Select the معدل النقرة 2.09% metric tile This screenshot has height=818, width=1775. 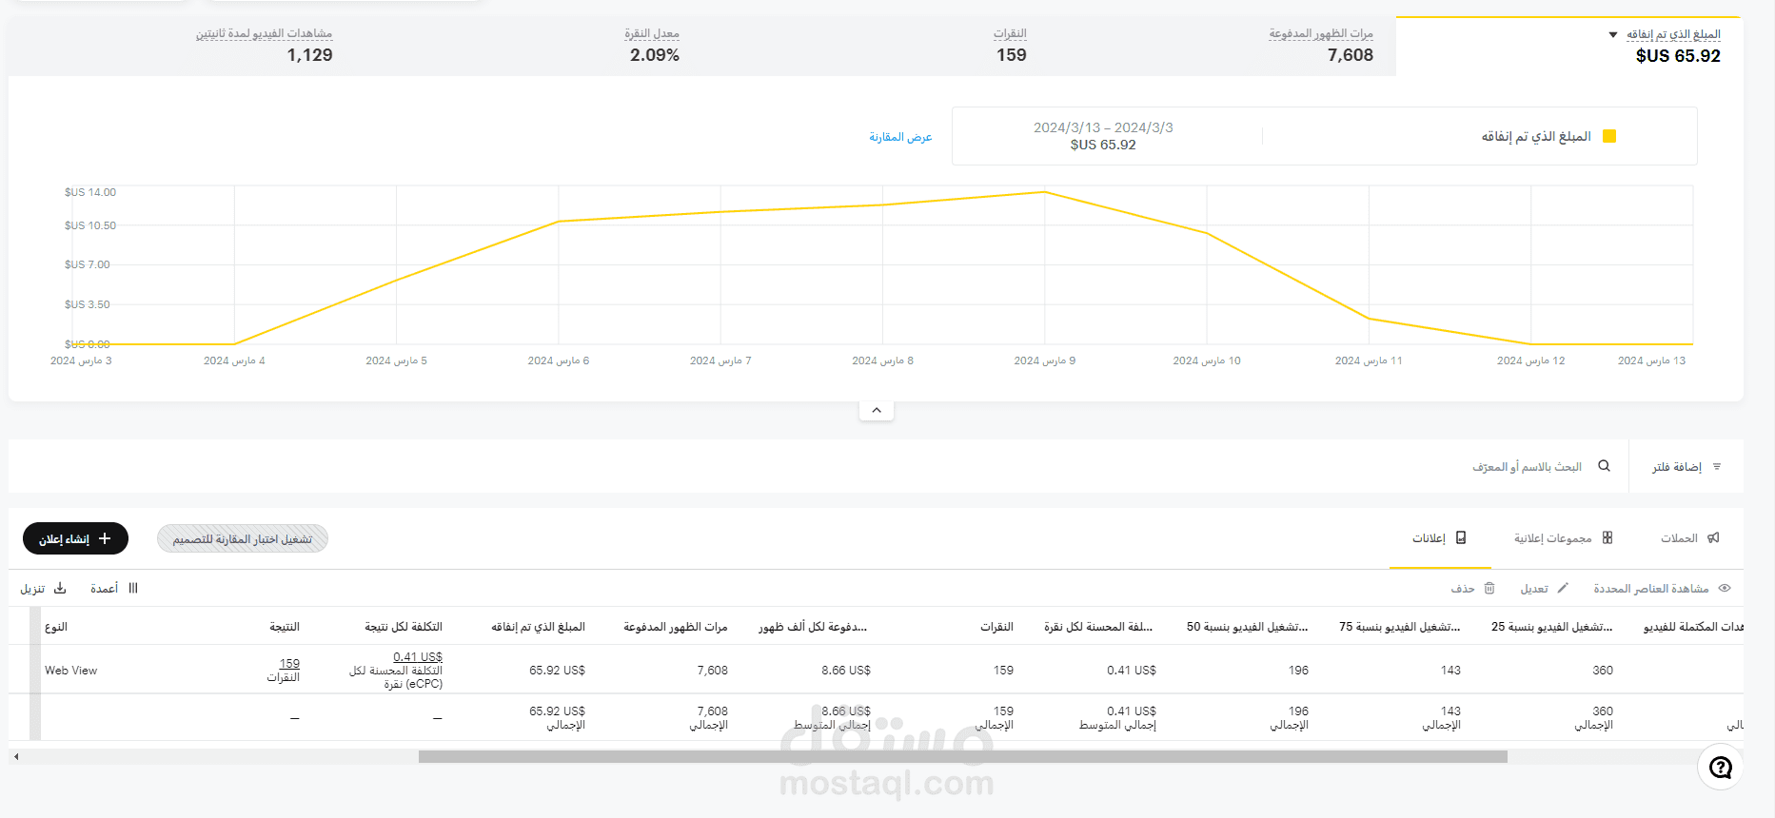[652, 46]
